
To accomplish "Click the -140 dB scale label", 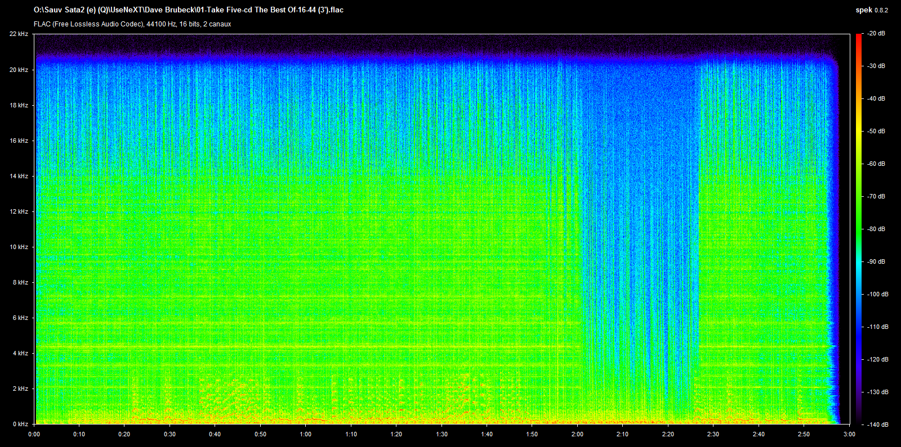I will tap(876, 425).
